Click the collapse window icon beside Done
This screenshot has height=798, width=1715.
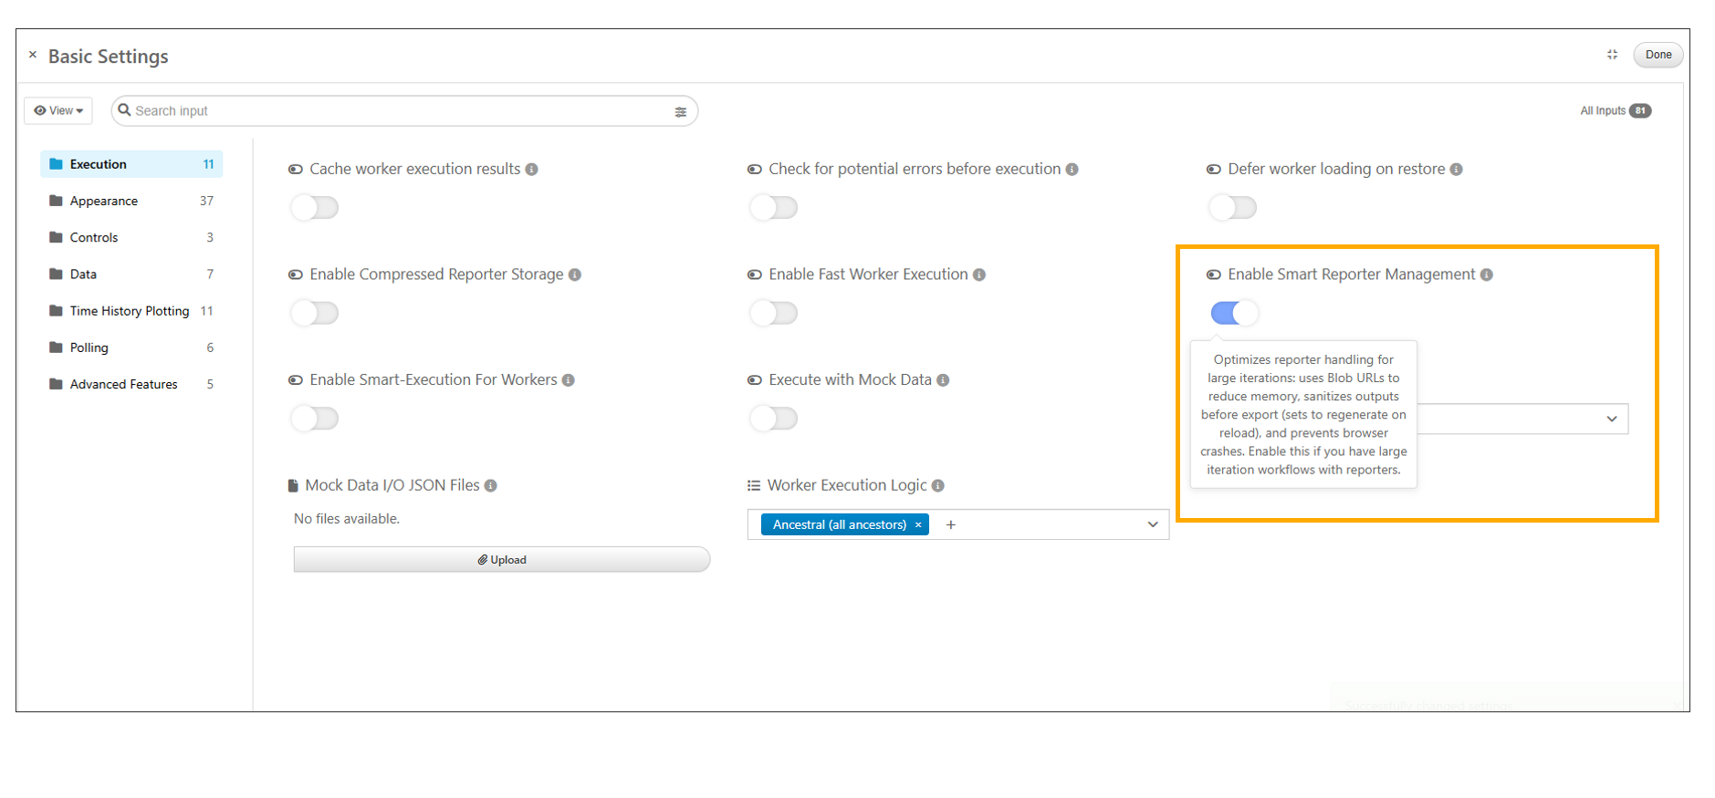(1612, 55)
